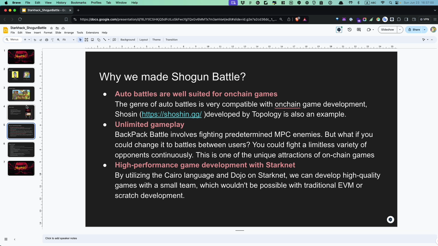This screenshot has height=246, width=438.
Task: Click the hexagon extension icon in Slides header
Action: (339, 30)
